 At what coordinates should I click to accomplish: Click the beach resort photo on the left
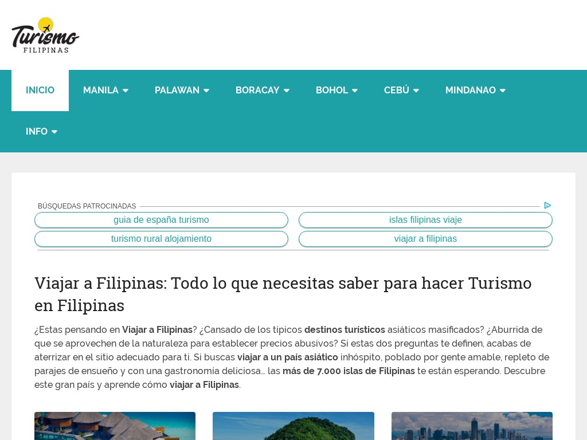(115, 426)
